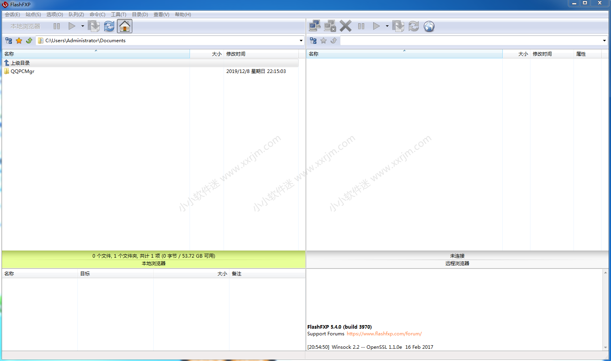The image size is (611, 361).
Task: Show the local folder tree view icon
Action: pyautogui.click(x=9, y=41)
